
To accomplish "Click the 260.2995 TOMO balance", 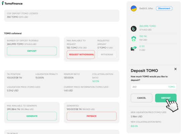I will [147, 26].
